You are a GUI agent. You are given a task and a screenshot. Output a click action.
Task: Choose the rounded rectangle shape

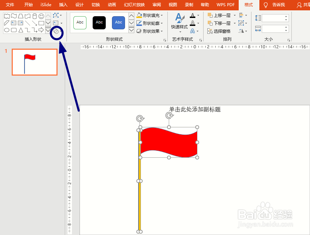(x=14, y=30)
